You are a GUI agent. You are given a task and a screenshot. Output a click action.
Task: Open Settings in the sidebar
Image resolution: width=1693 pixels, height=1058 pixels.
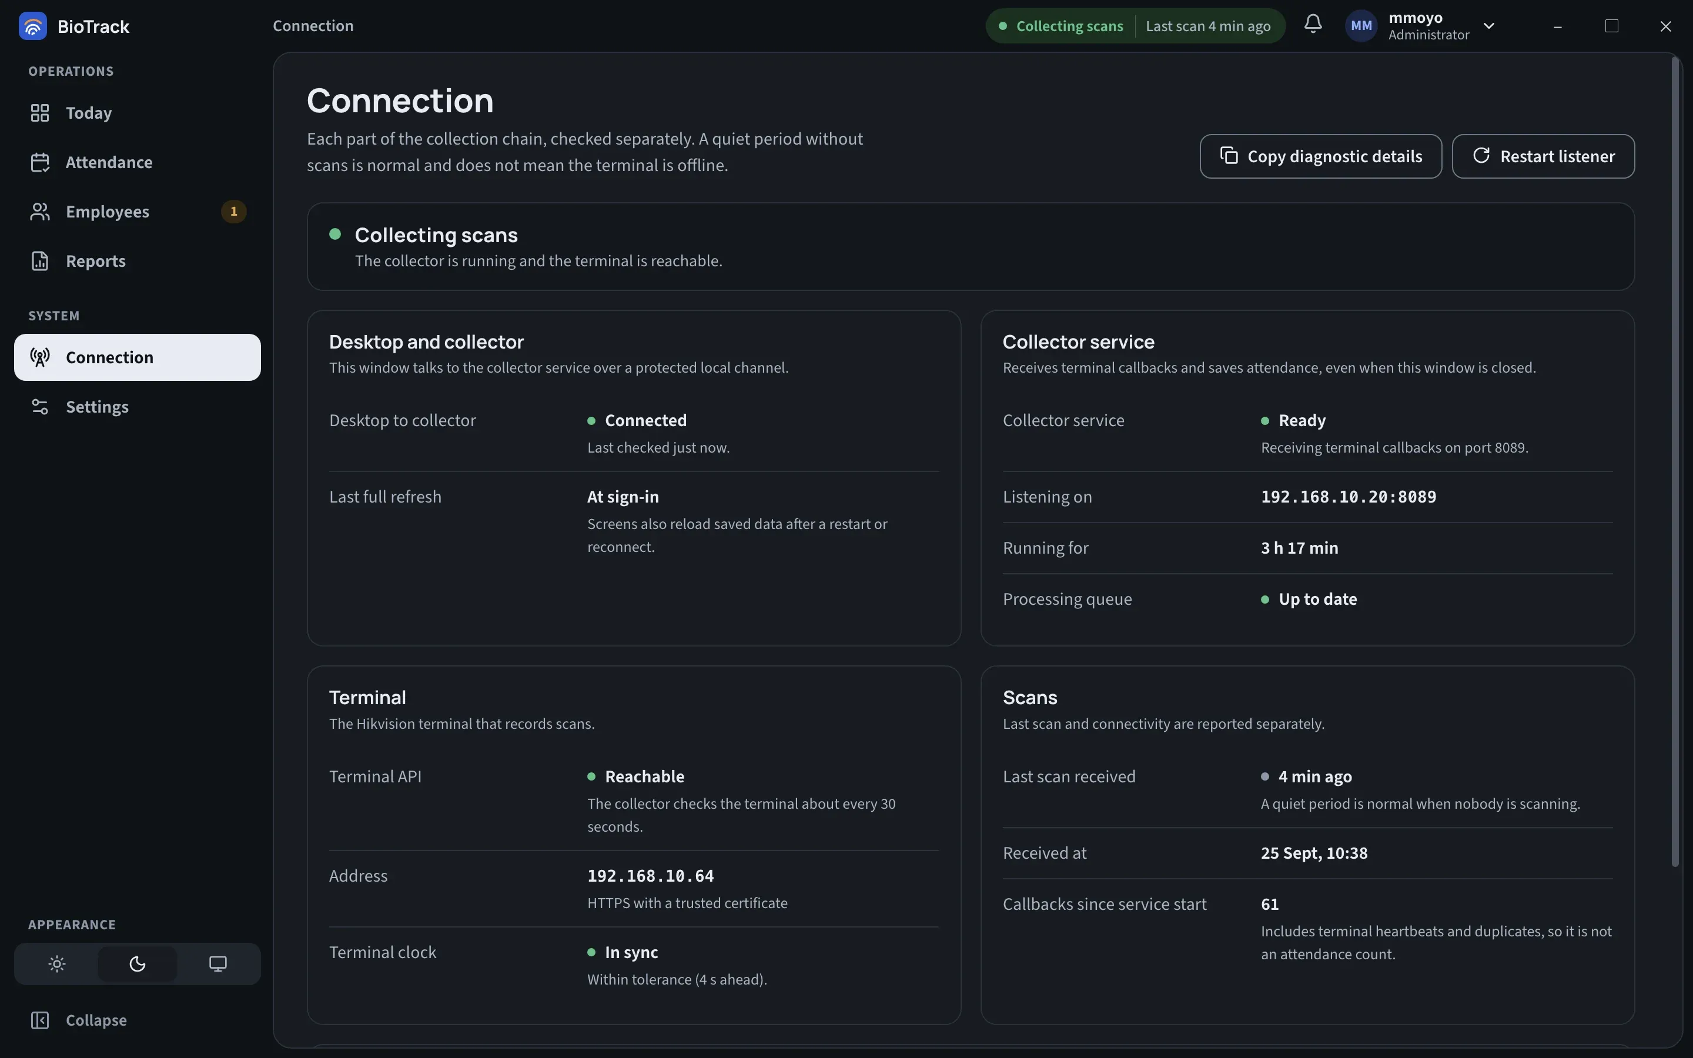pyautogui.click(x=137, y=407)
